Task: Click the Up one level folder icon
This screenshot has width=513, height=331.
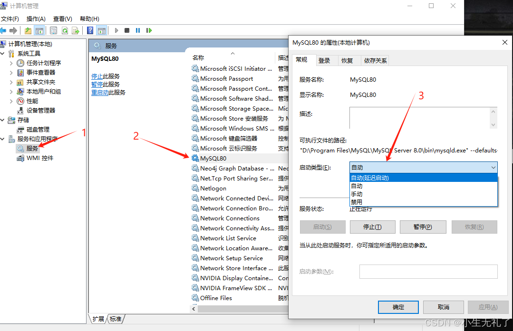Action: coord(28,30)
